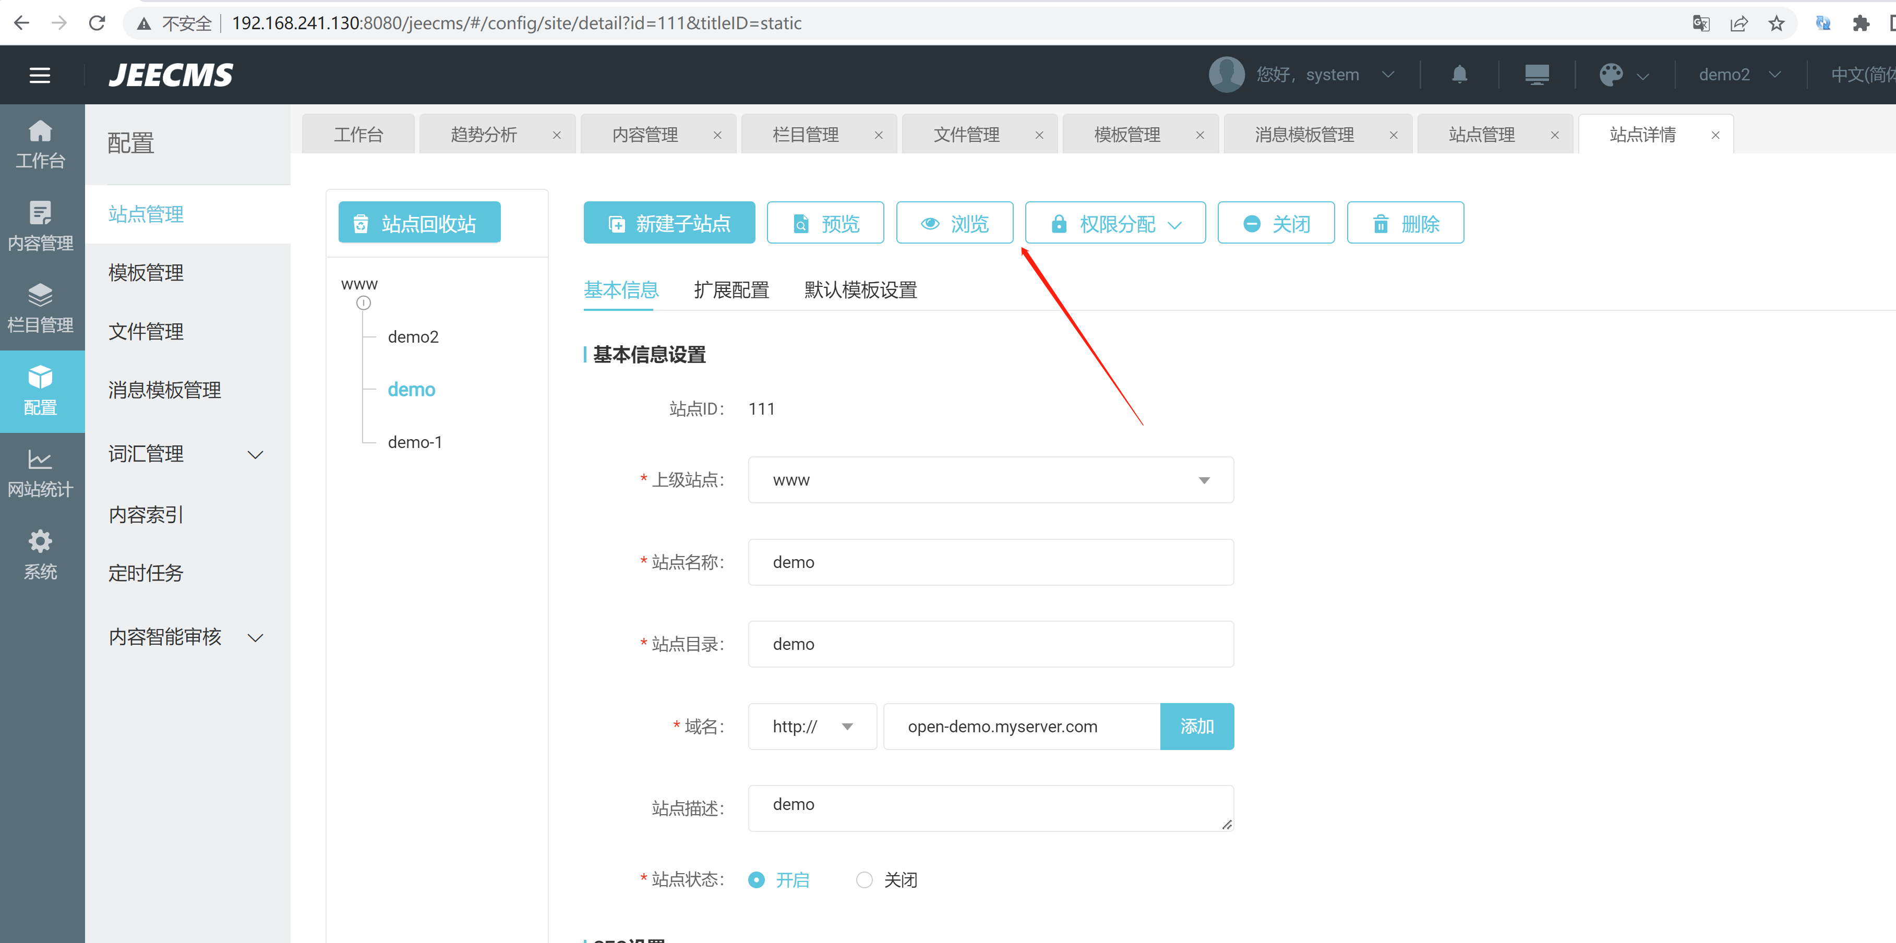Open notifications bell icon
1896x943 pixels.
1459,75
